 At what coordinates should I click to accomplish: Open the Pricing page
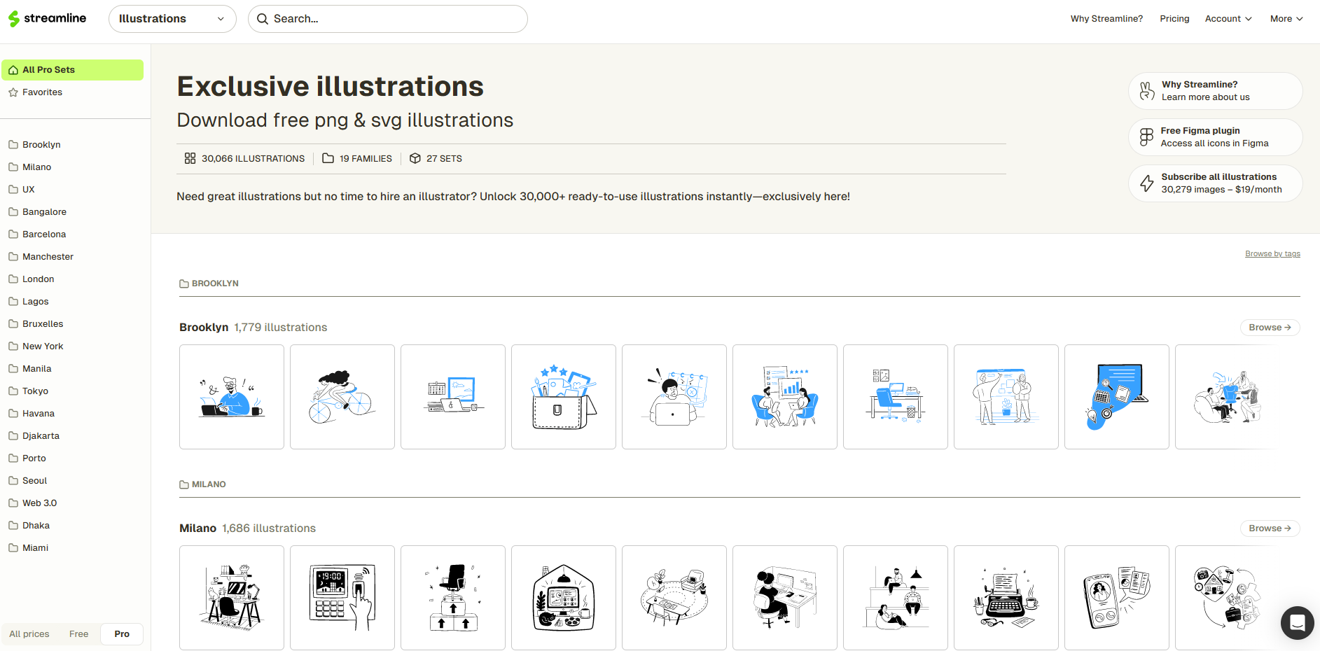(1174, 19)
